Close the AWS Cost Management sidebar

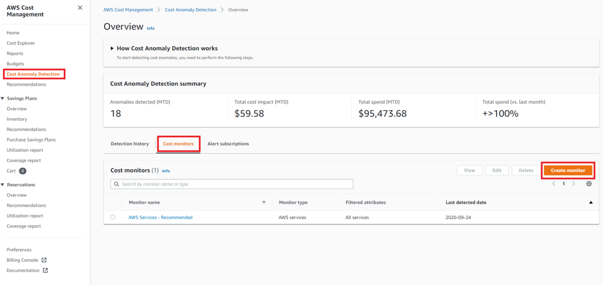point(80,8)
